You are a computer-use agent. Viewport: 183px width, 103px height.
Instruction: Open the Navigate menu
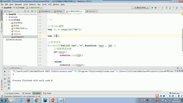18,5
